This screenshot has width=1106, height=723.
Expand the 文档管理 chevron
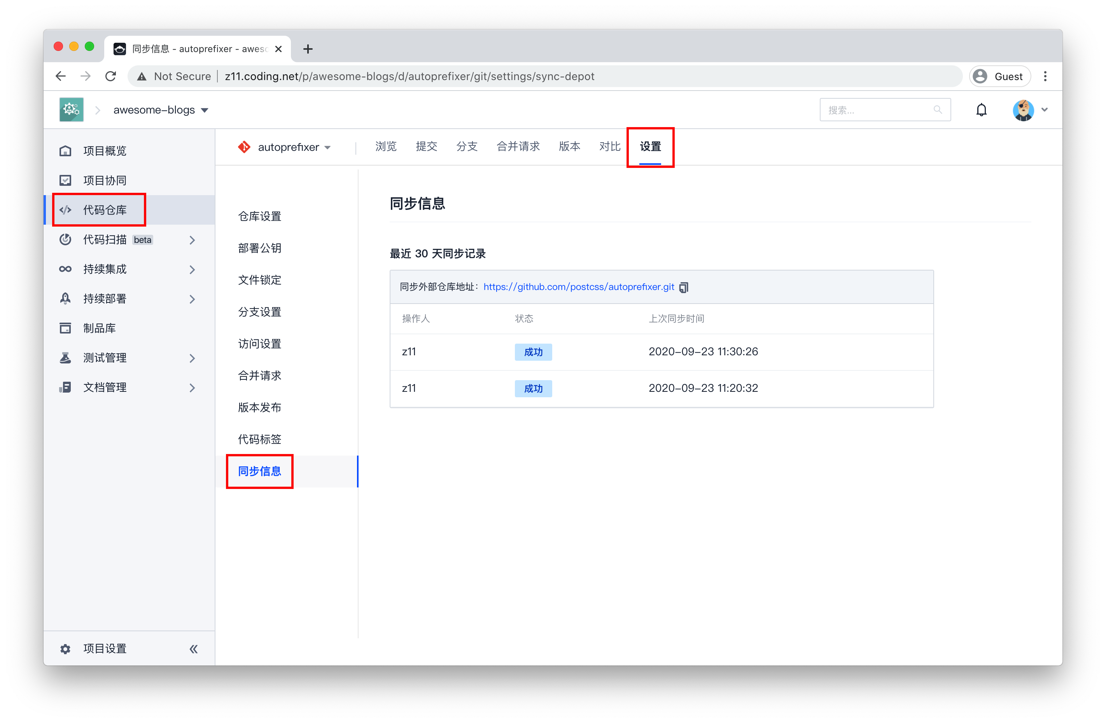(x=192, y=388)
